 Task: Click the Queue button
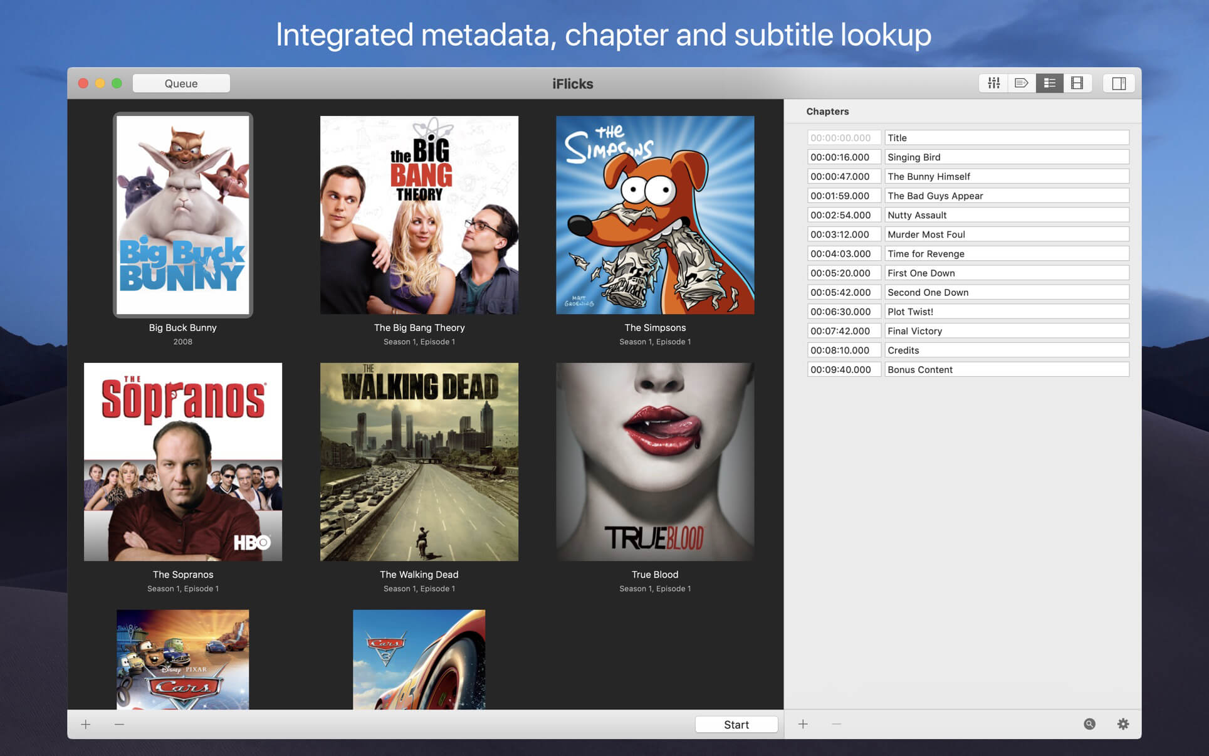[x=181, y=83]
